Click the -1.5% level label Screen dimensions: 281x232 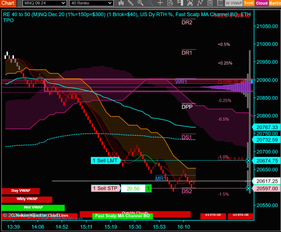click(x=223, y=194)
